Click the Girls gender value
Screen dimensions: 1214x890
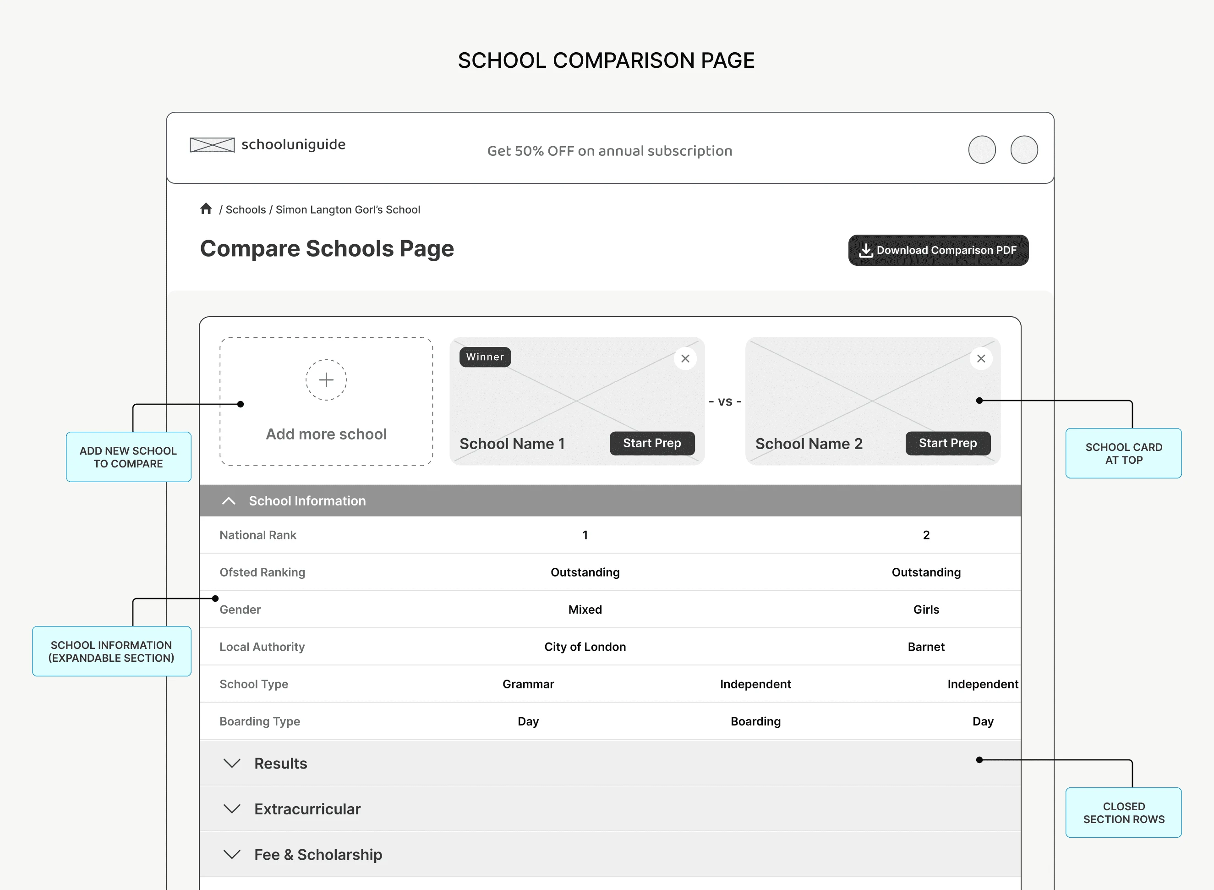pyautogui.click(x=926, y=610)
